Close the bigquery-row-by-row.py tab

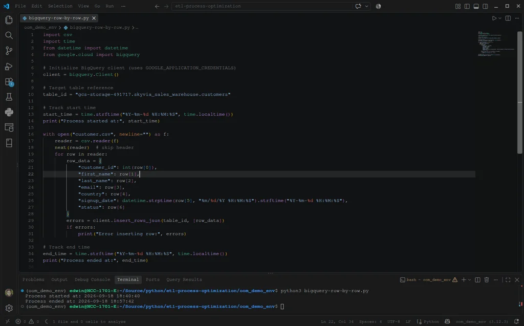(94, 18)
